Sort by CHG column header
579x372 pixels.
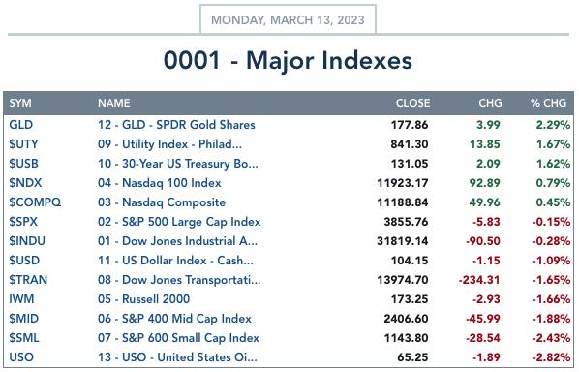(x=490, y=103)
